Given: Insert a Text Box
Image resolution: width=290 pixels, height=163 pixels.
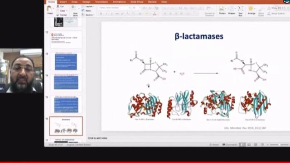Looking at the screenshot, I should coord(241,11).
